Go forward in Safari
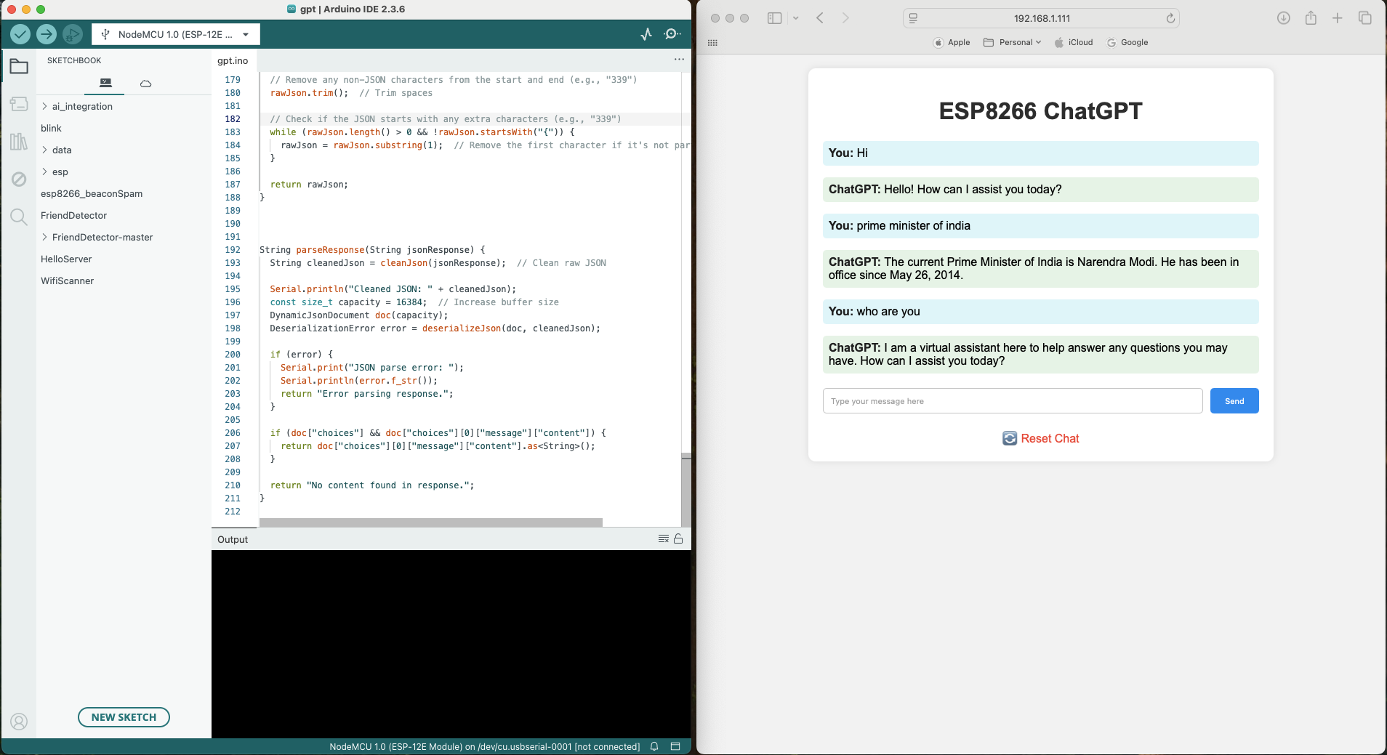This screenshot has width=1387, height=755. coord(845,18)
